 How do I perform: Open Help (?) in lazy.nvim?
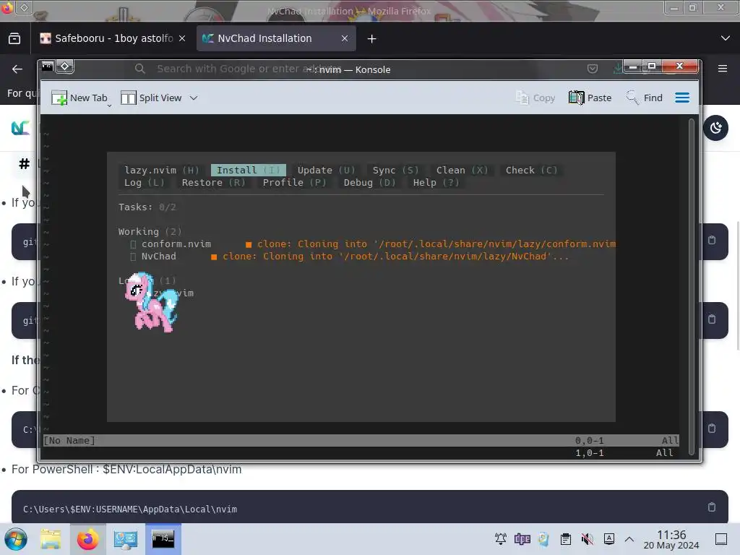point(436,183)
